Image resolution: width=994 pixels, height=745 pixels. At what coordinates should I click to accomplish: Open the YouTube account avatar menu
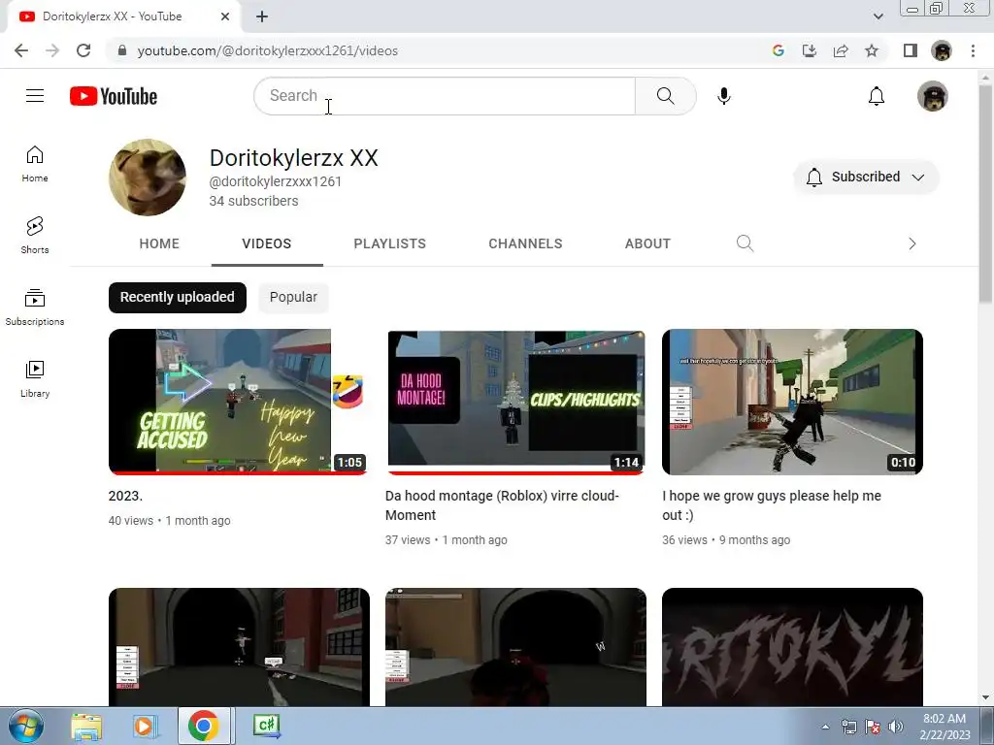point(933,96)
